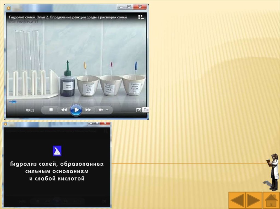
Task: Play the hydrolysis experiment video
Action: coord(76,110)
